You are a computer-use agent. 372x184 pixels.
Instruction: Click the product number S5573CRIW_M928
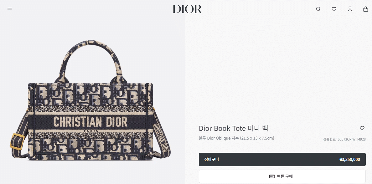point(351,139)
